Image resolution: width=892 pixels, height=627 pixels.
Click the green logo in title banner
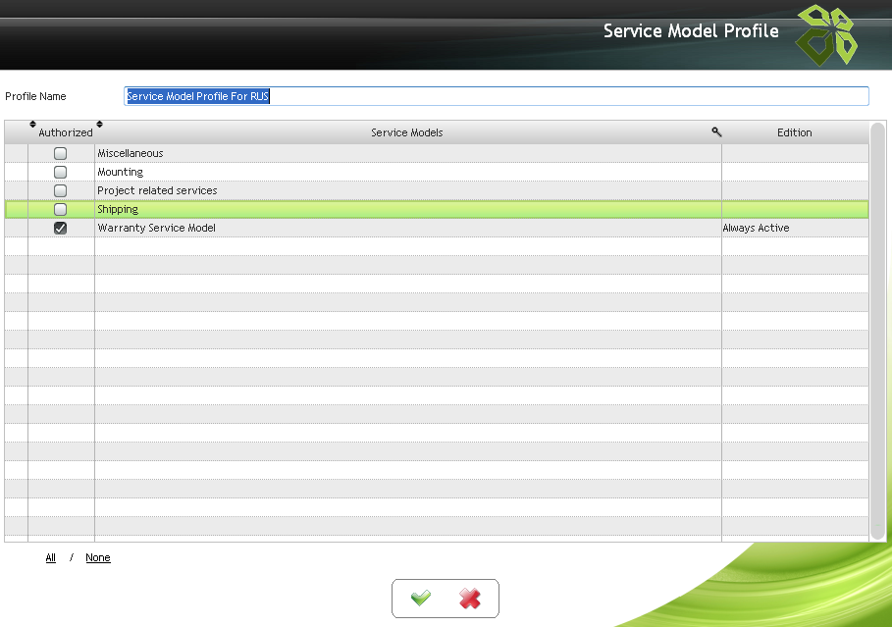pyautogui.click(x=825, y=34)
